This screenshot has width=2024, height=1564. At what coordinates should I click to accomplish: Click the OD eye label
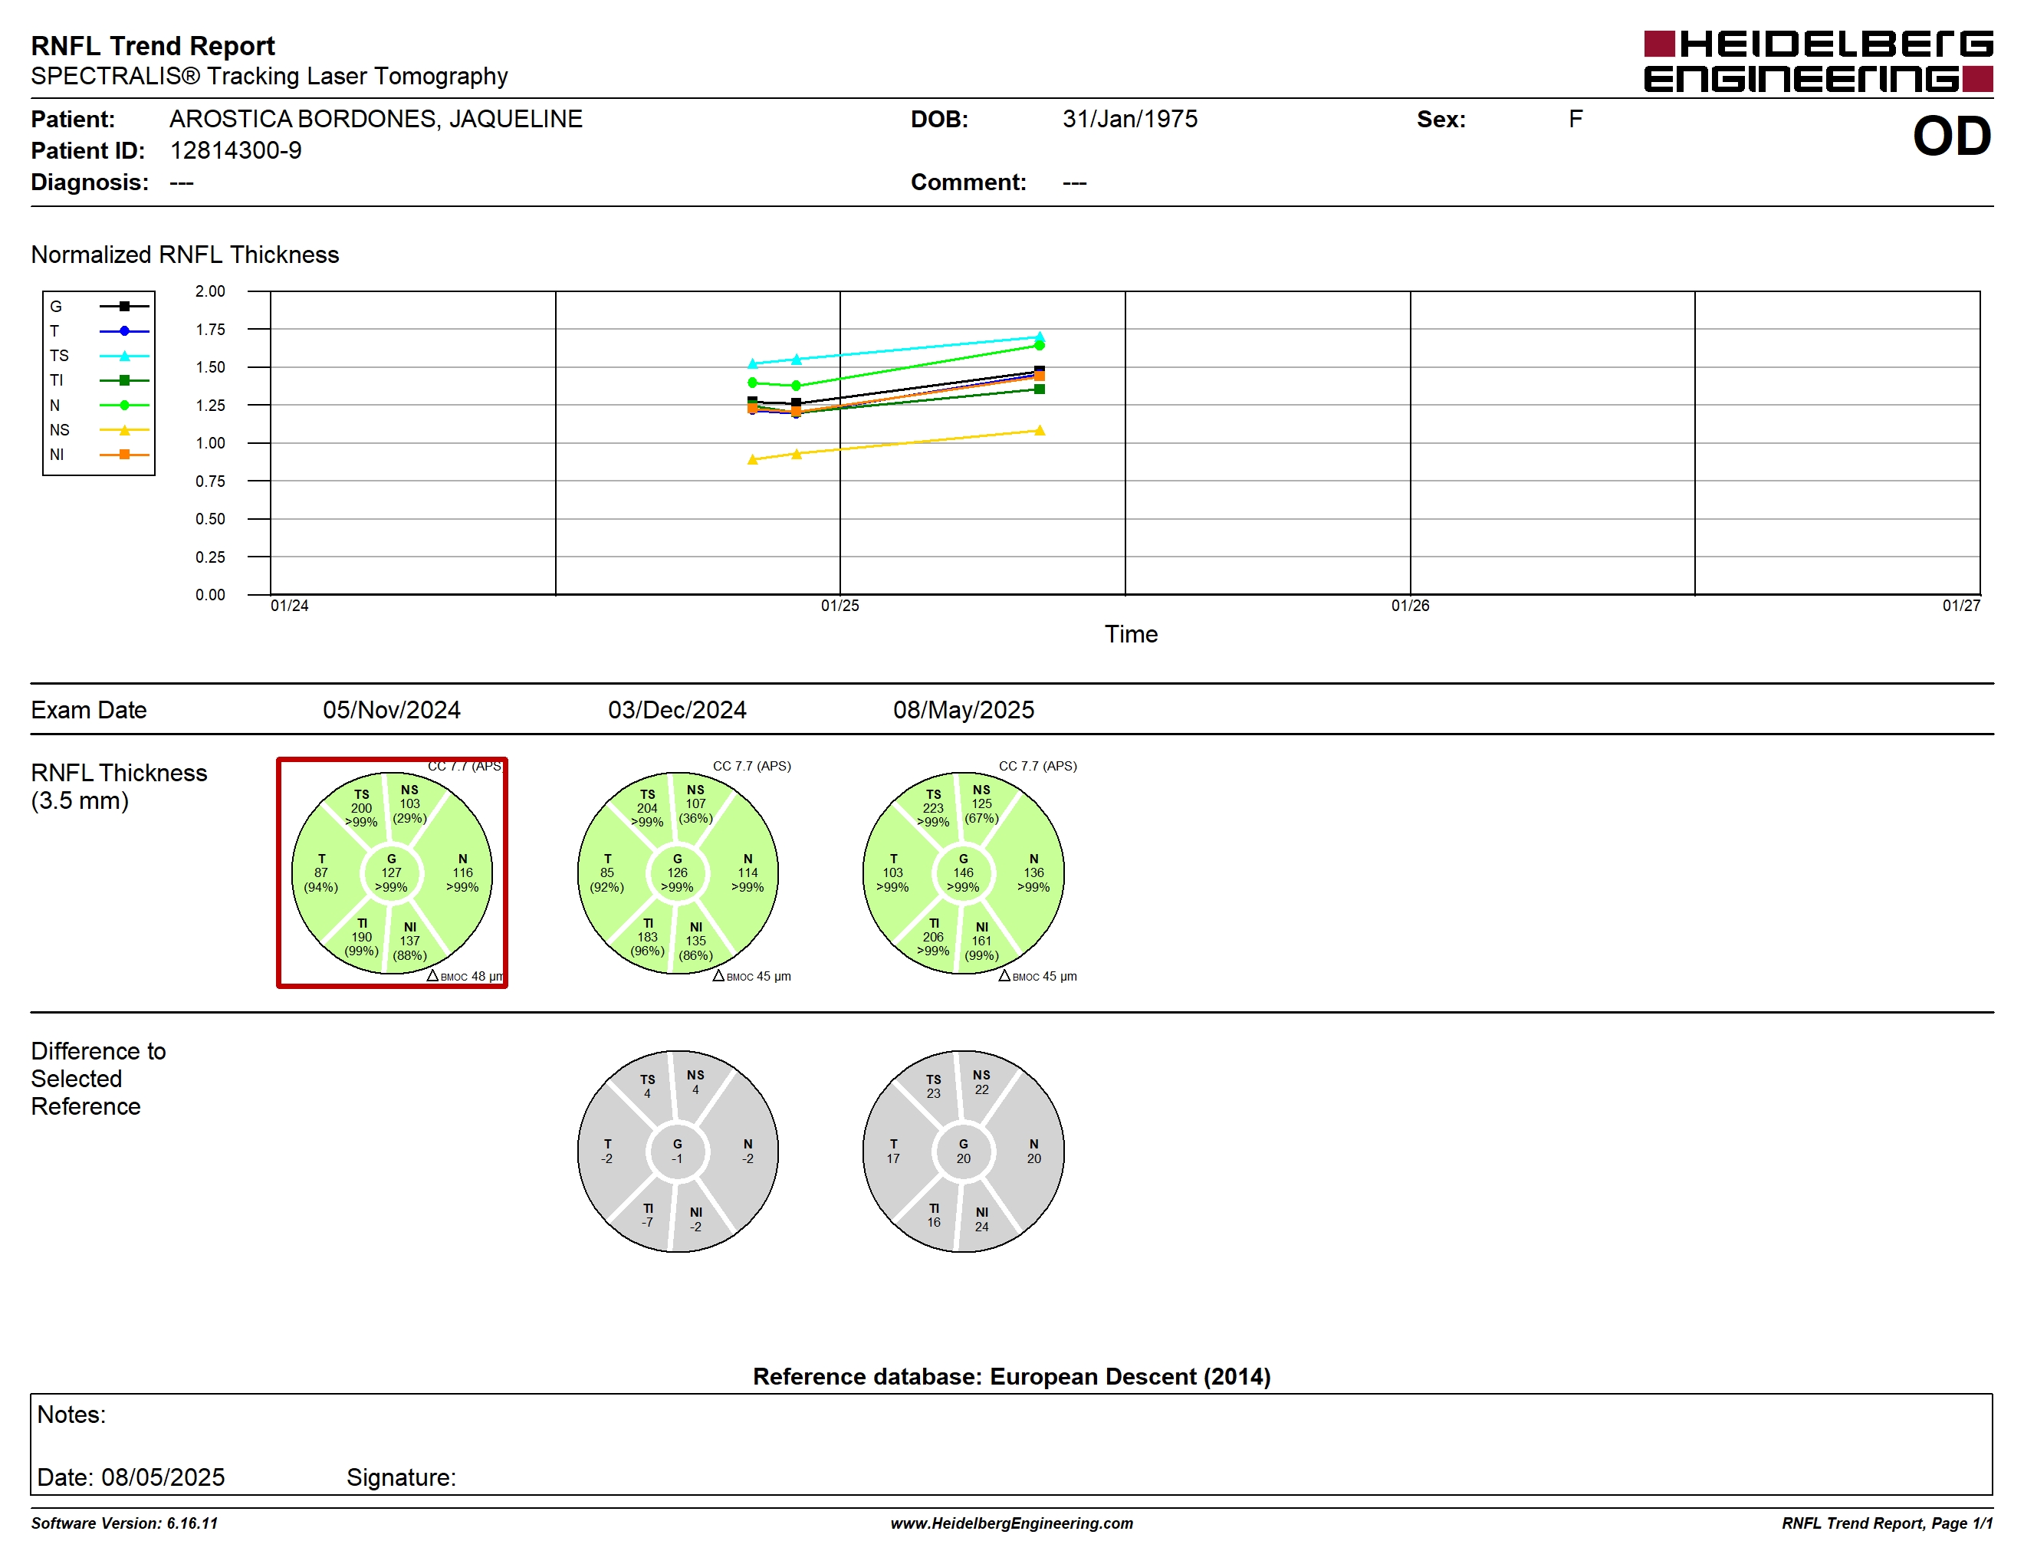click(1952, 136)
